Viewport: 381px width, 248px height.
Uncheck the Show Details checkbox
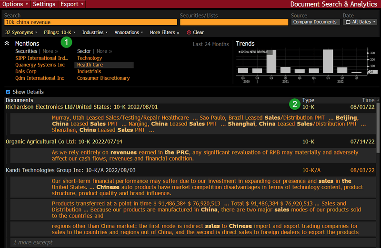tap(8, 92)
